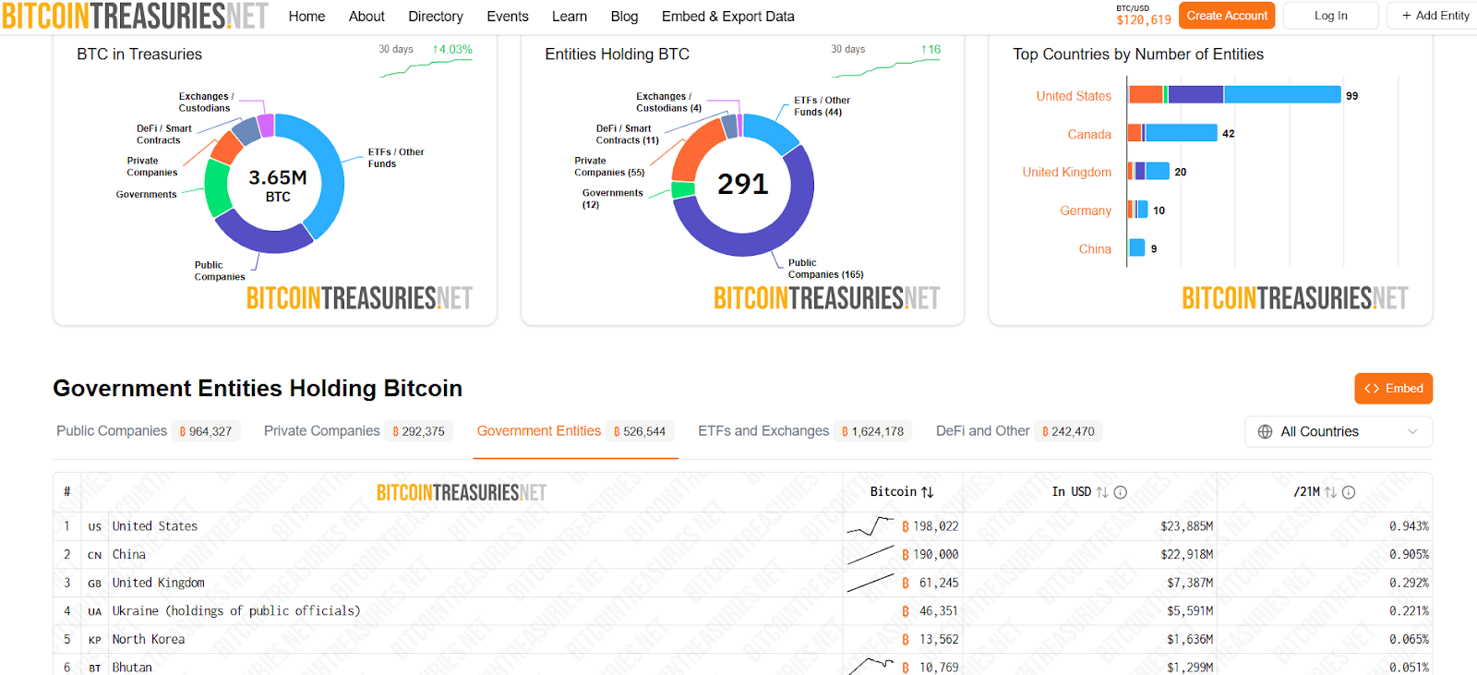
Task: Click the ETFs / Other Funds (44) label
Action: (x=822, y=106)
